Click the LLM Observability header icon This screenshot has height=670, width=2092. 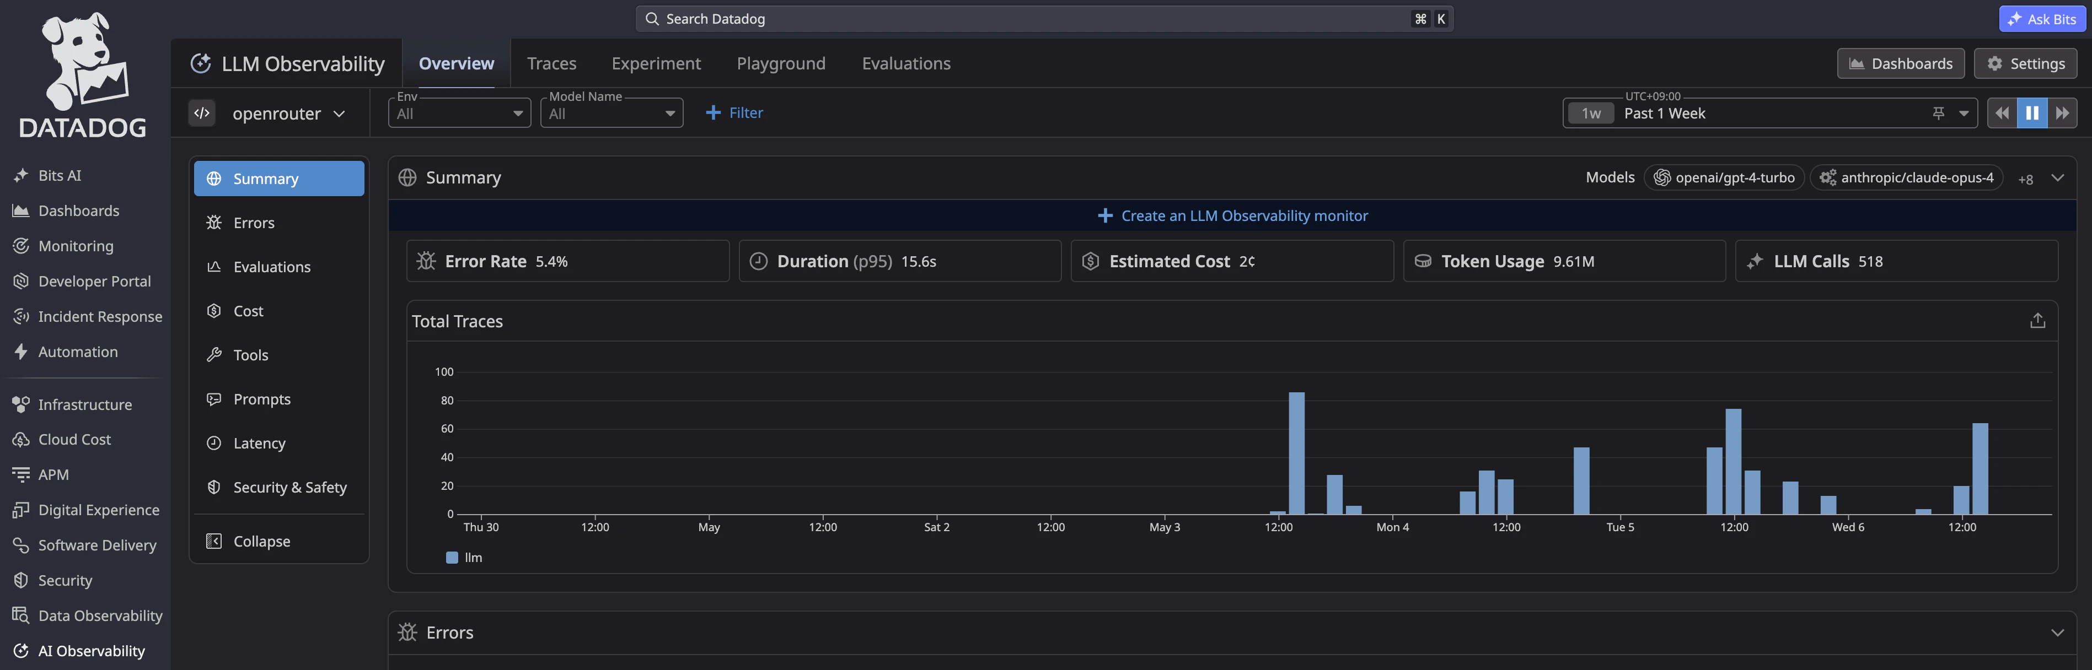(201, 63)
